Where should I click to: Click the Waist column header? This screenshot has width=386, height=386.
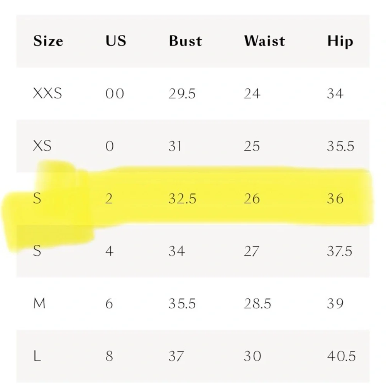(x=265, y=41)
